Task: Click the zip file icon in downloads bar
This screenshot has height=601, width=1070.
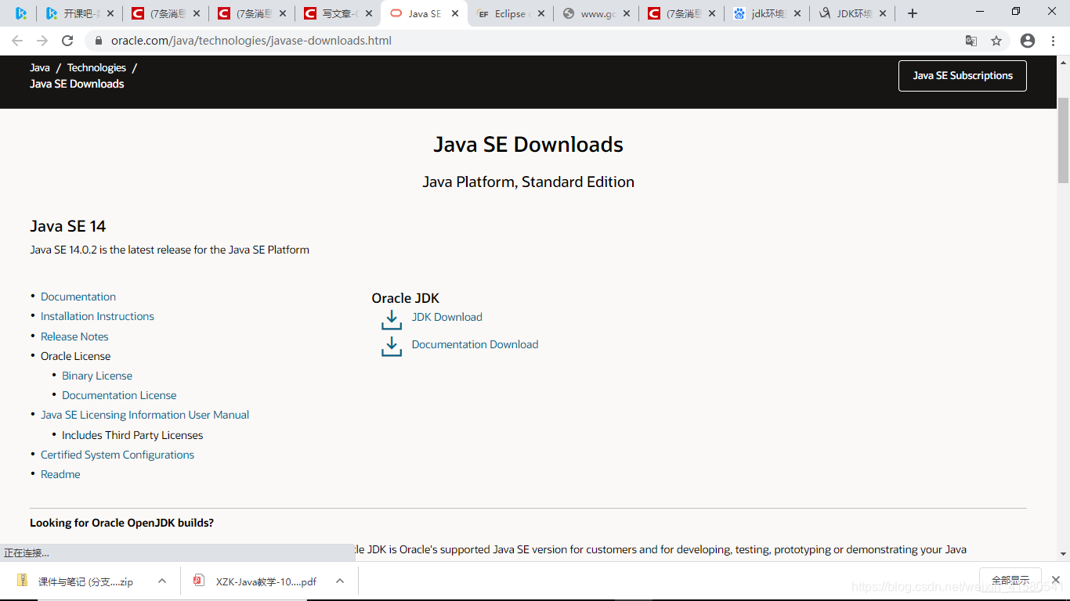Action: coord(23,581)
